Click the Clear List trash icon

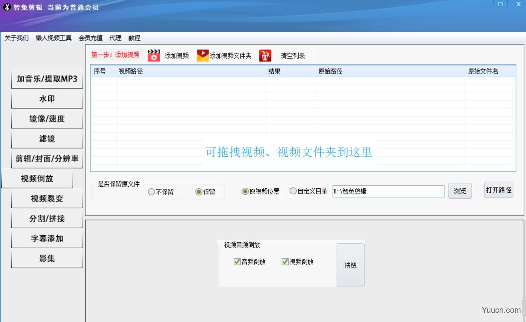pos(265,55)
